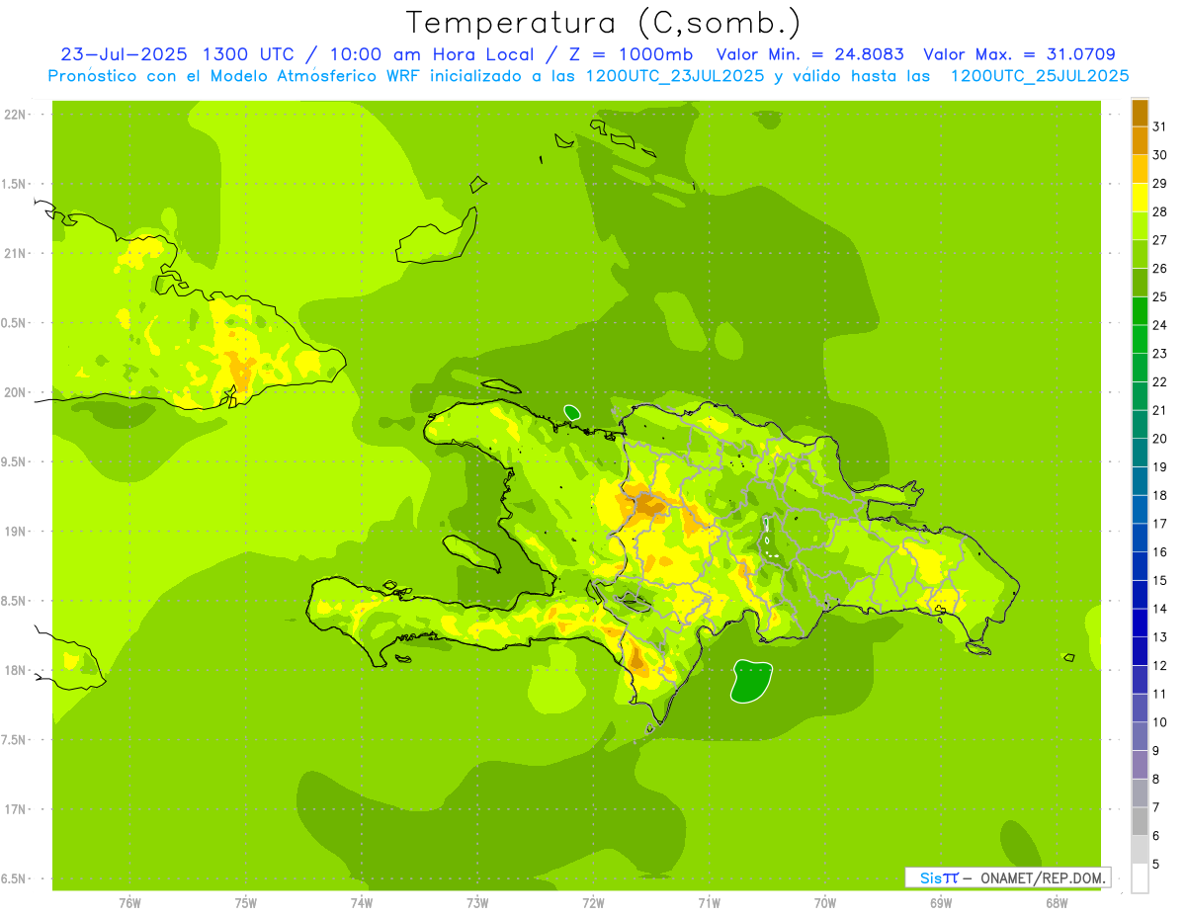The height and width of the screenshot is (916, 1186).
Task: Click the white-outlined green cool spot south of Hispaniola
Action: pos(752,681)
